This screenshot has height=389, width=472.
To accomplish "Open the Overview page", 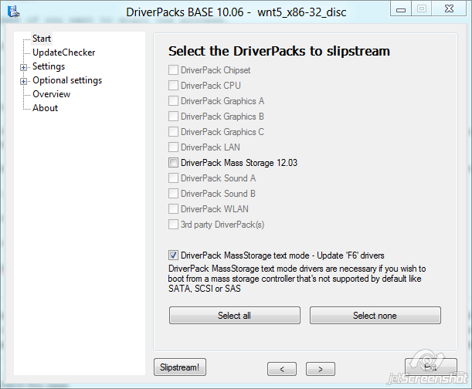I will click(52, 94).
